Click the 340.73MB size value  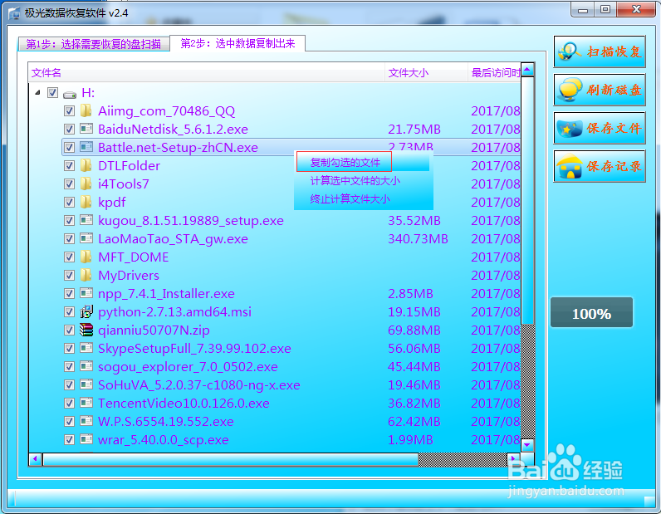(x=418, y=239)
